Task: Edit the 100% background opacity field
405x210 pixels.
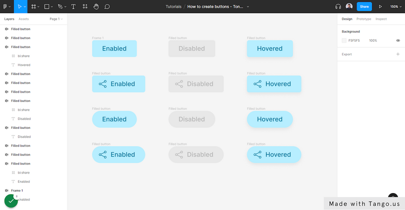Action: coord(373,40)
